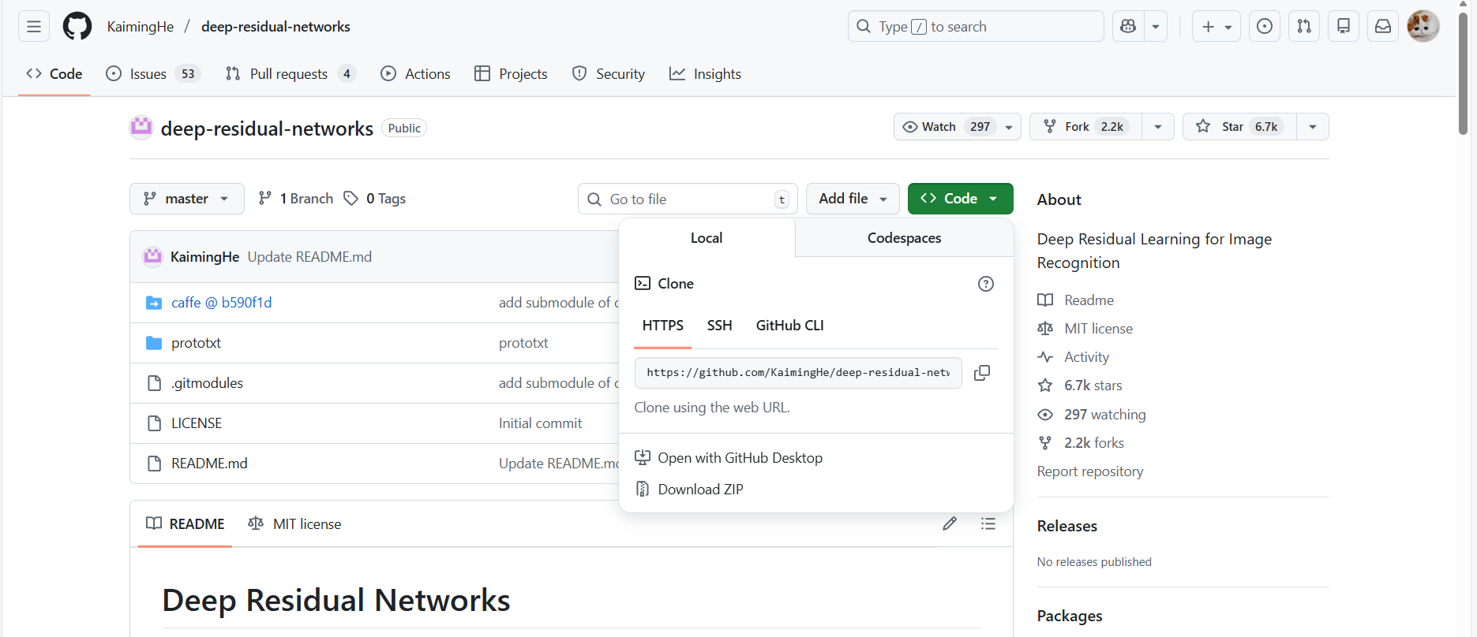Expand the Star lists dropdown arrow

pyautogui.click(x=1313, y=127)
